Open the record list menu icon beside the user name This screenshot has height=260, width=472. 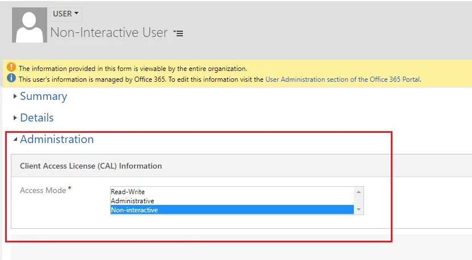[178, 33]
